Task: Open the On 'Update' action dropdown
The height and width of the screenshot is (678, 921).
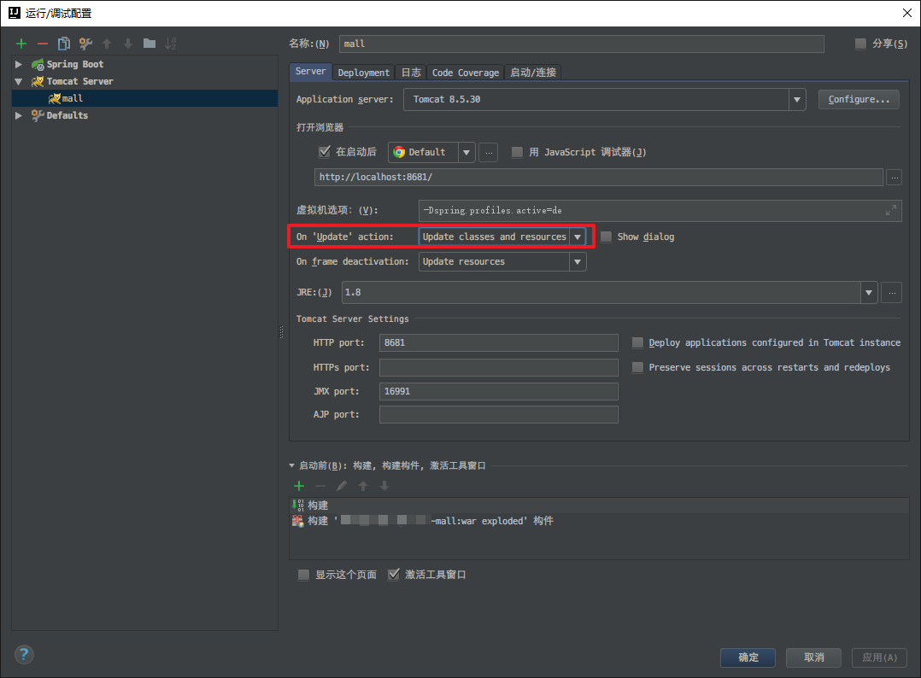Action: coord(578,237)
